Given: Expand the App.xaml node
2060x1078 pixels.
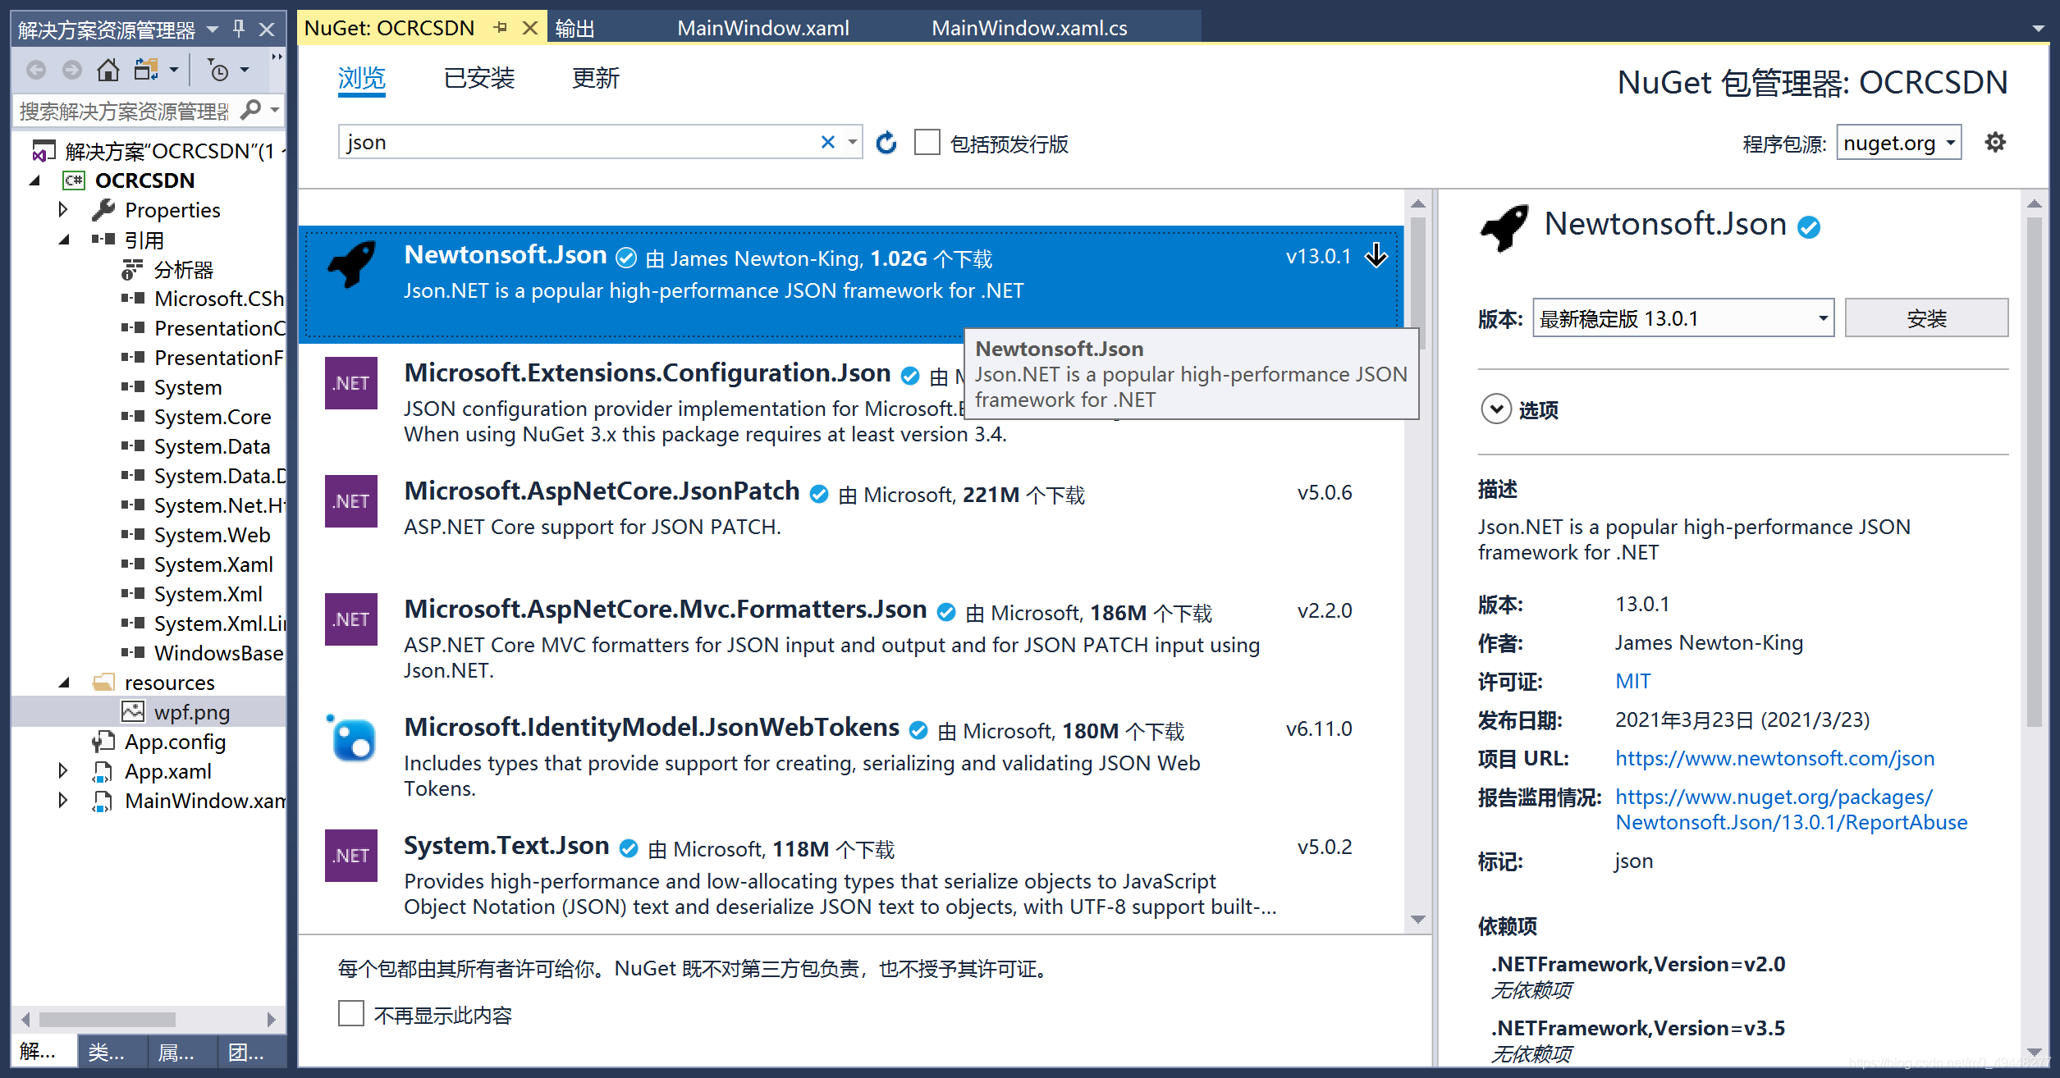Looking at the screenshot, I should (63, 771).
